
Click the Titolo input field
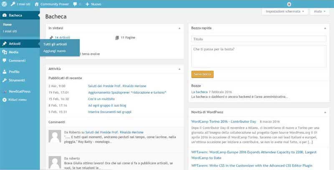tap(258, 39)
